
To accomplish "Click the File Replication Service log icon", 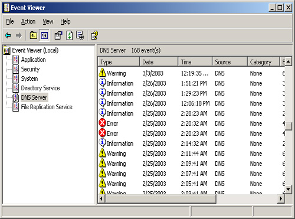I will (16, 107).
